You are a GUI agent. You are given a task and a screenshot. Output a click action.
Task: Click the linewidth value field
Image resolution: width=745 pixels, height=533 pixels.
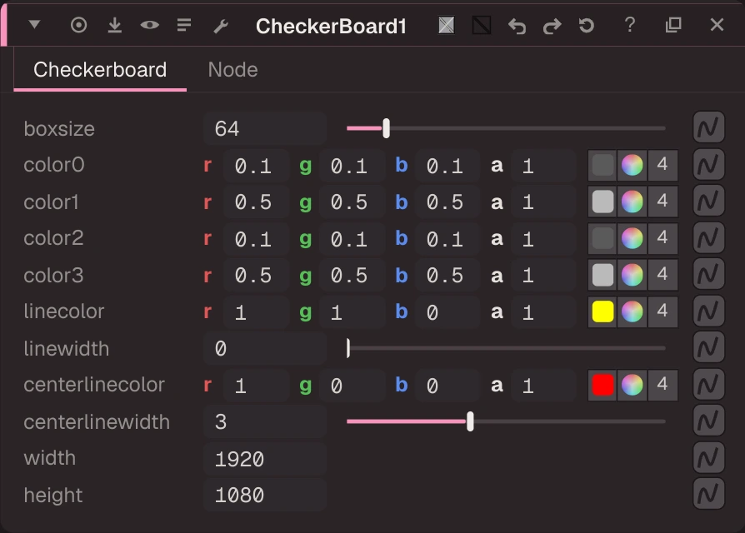coord(265,348)
